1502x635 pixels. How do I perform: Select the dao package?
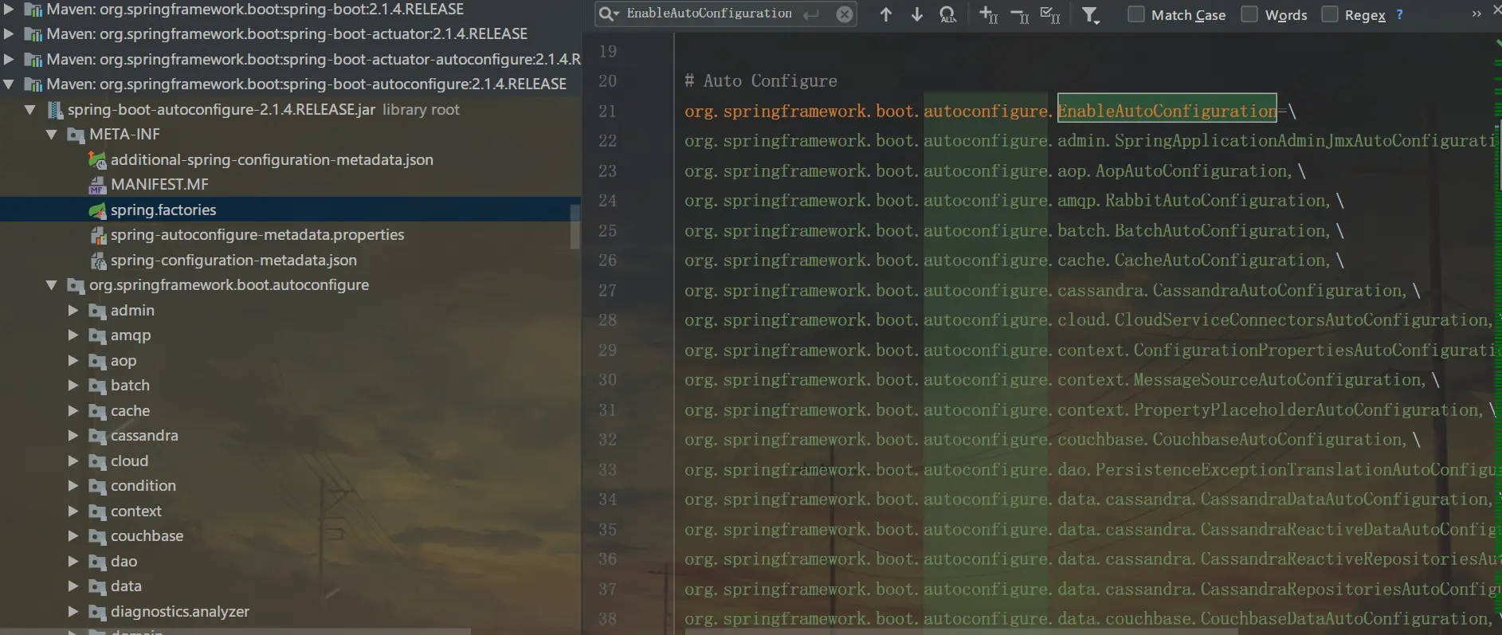pos(124,561)
